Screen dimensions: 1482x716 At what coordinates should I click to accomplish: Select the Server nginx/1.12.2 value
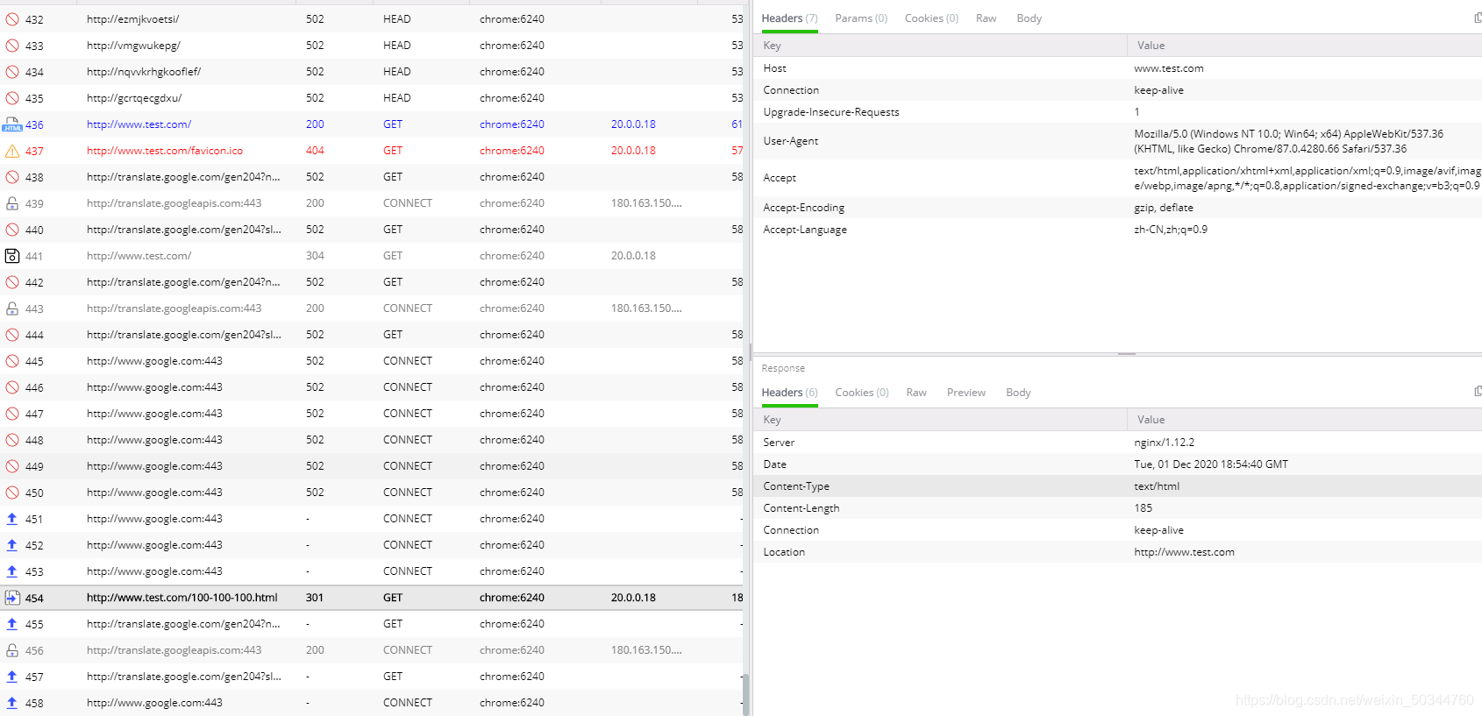tap(1164, 443)
